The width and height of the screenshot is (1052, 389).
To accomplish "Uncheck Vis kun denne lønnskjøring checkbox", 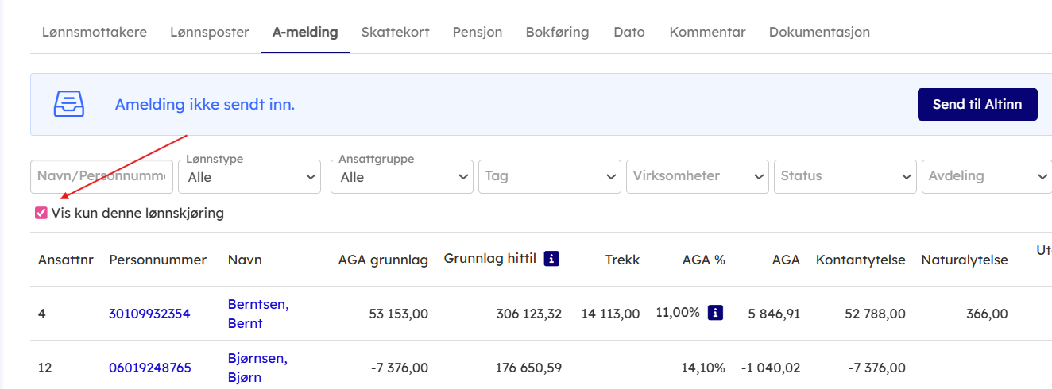I will pos(41,213).
